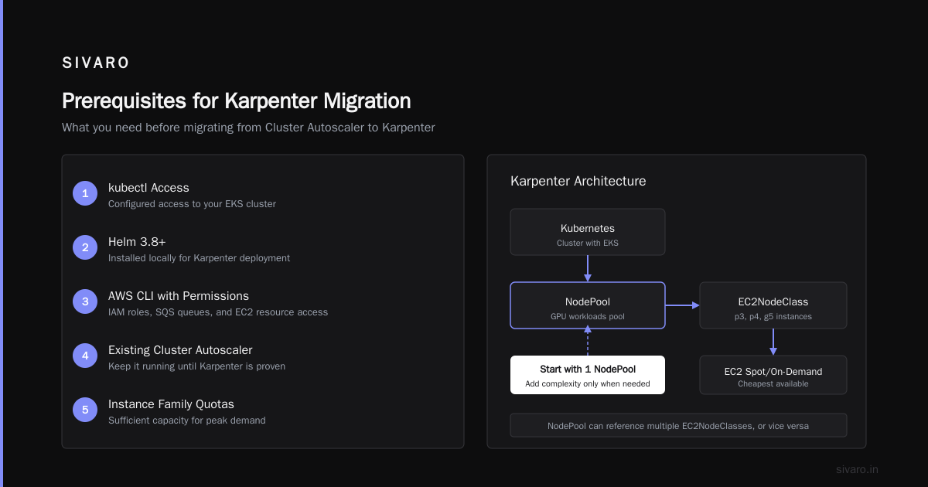This screenshot has width=928, height=487.
Task: Click 'Configured access to your EKS cluster'
Action: [192, 204]
